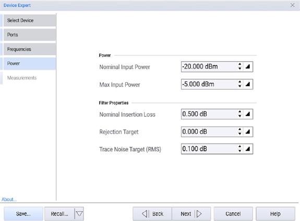The image size is (300, 221).
Task: Open keypad icon beside Nominal Insertion Loss
Action: pyautogui.click(x=248, y=114)
